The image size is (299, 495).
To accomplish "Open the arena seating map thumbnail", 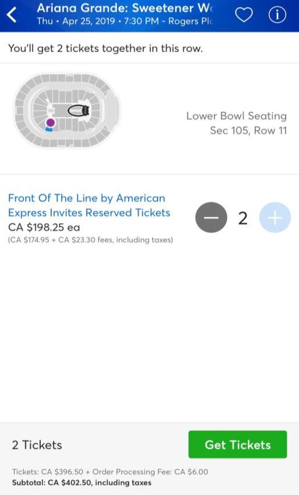I will (66, 110).
